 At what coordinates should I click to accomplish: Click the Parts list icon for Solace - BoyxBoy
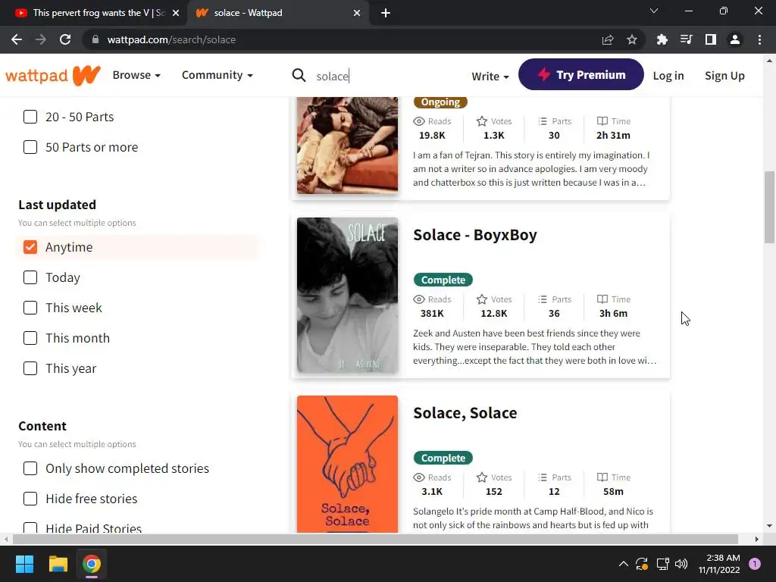point(543,299)
